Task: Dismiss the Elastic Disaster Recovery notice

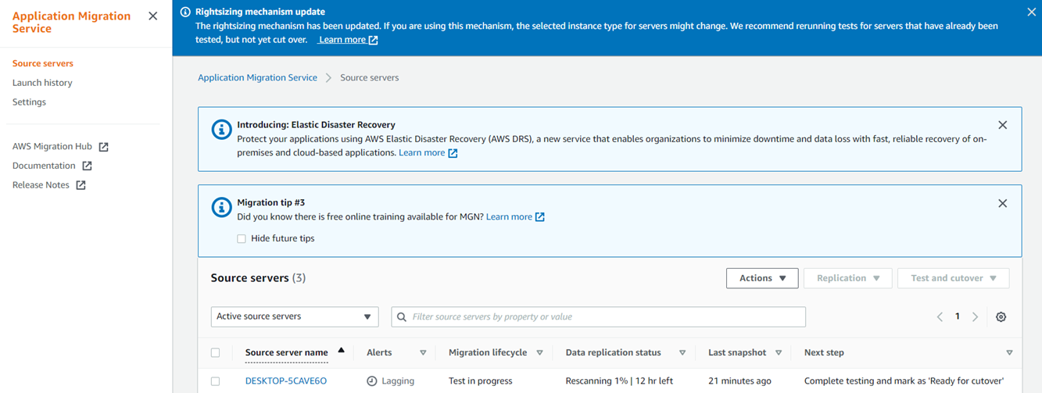Action: [1002, 125]
